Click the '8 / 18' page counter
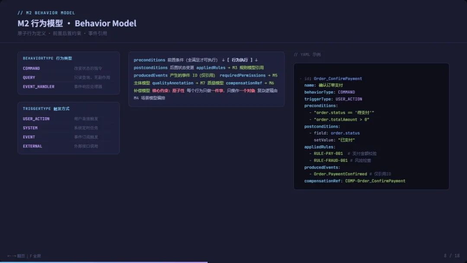 [x=451, y=256]
